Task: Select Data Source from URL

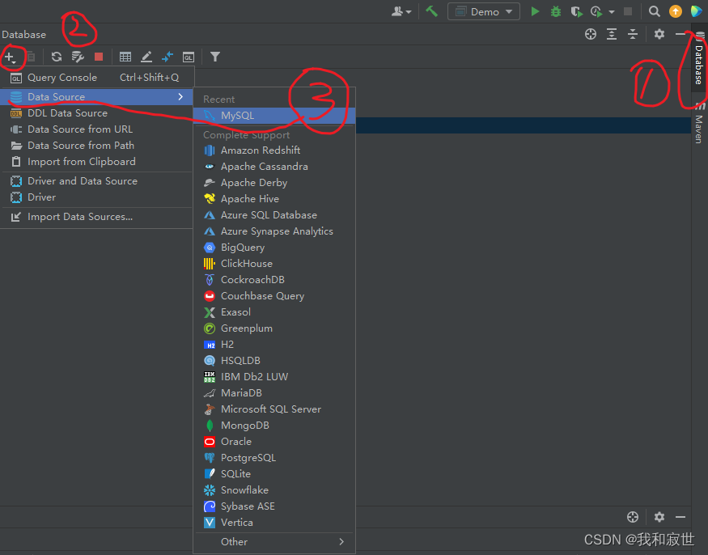Action: pyautogui.click(x=97, y=129)
